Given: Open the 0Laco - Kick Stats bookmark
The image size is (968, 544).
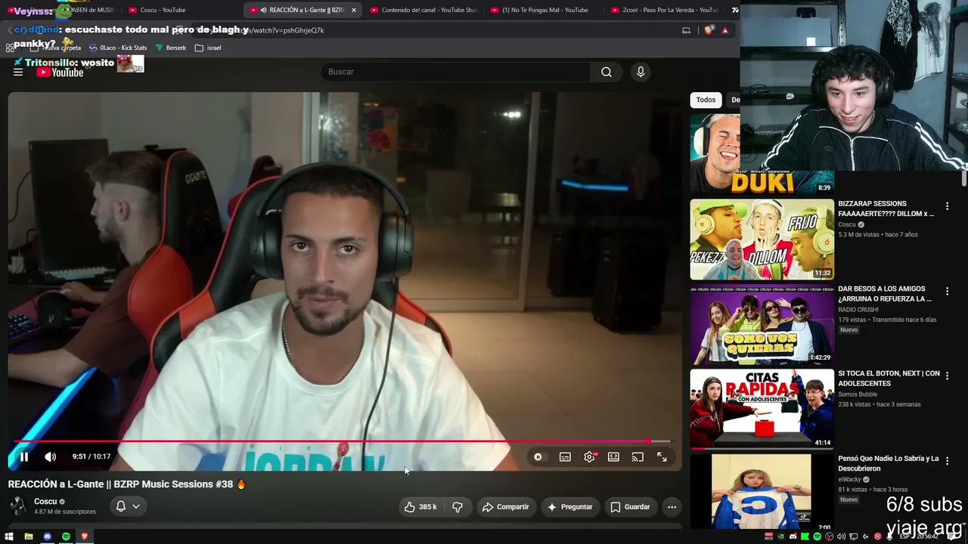Looking at the screenshot, I should pyautogui.click(x=118, y=48).
